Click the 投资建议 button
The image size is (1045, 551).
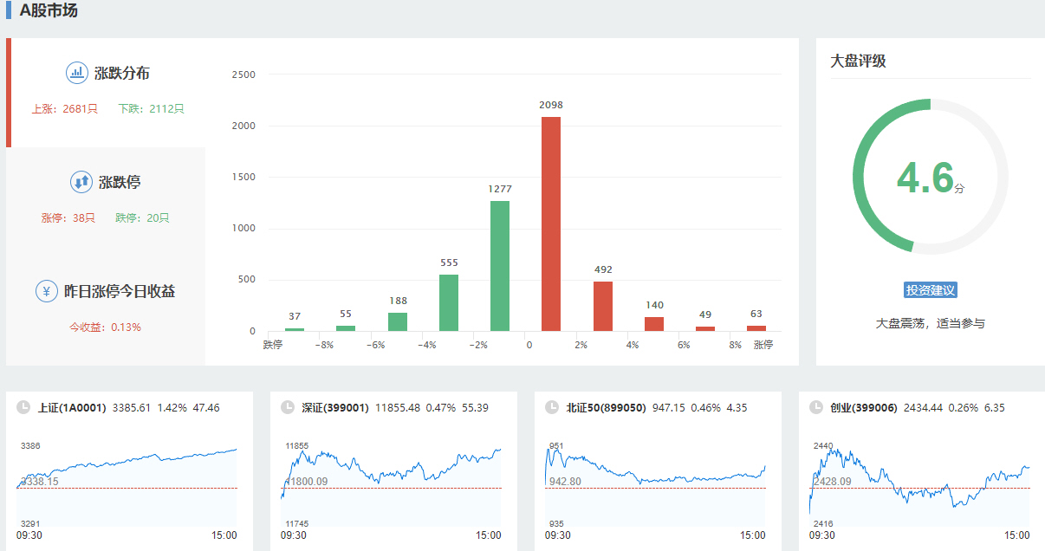pos(930,290)
